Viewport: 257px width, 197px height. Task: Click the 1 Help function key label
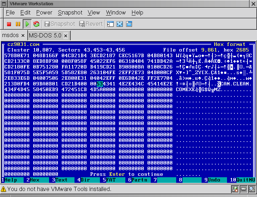pos(12,180)
